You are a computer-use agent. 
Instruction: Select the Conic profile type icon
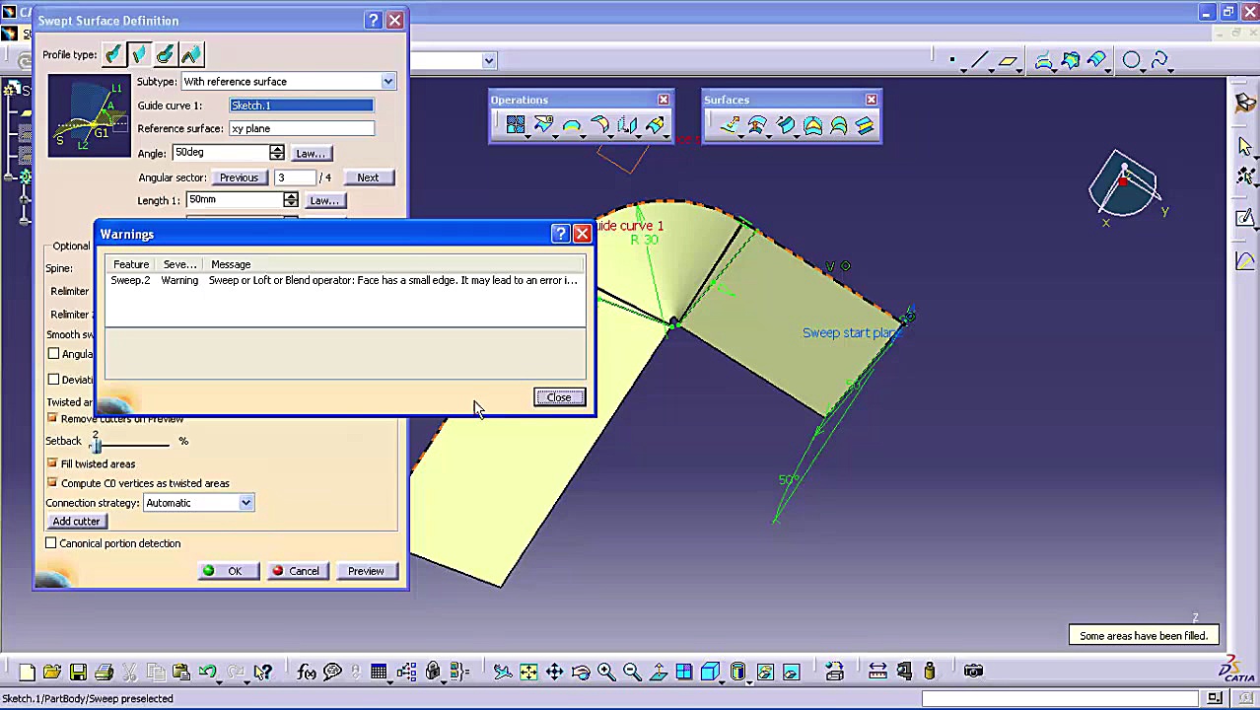pyautogui.click(x=190, y=54)
